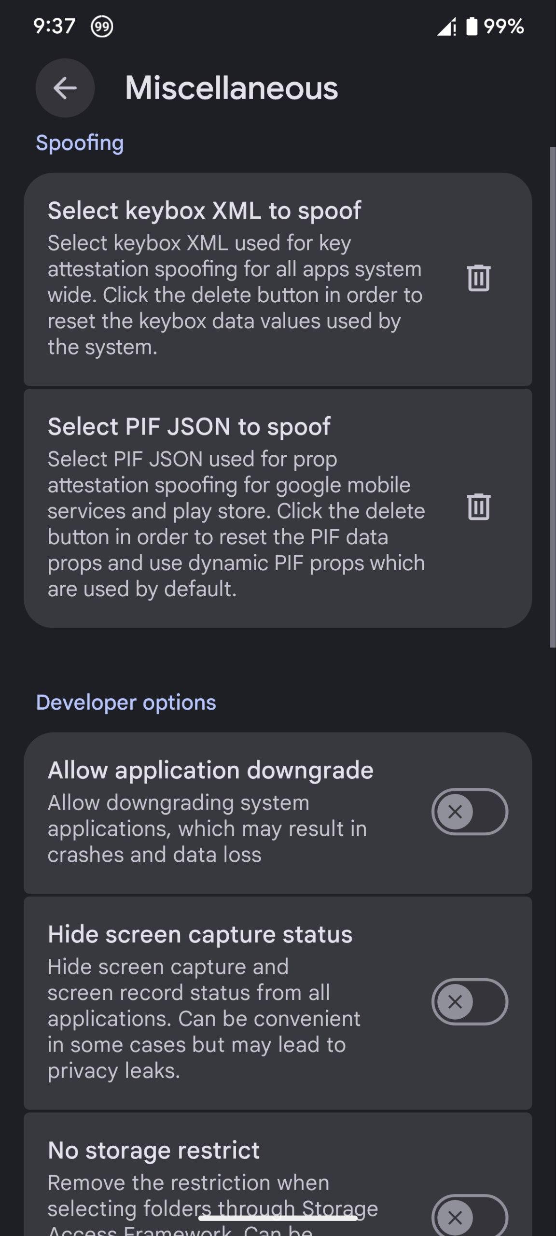556x1236 pixels.
Task: Tap the 99 notification badge icon
Action: click(x=102, y=27)
